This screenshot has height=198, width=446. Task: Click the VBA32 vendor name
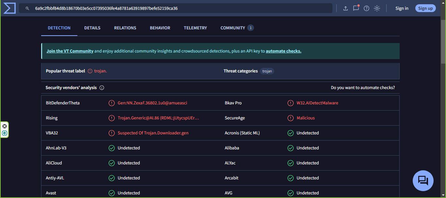[52, 133]
